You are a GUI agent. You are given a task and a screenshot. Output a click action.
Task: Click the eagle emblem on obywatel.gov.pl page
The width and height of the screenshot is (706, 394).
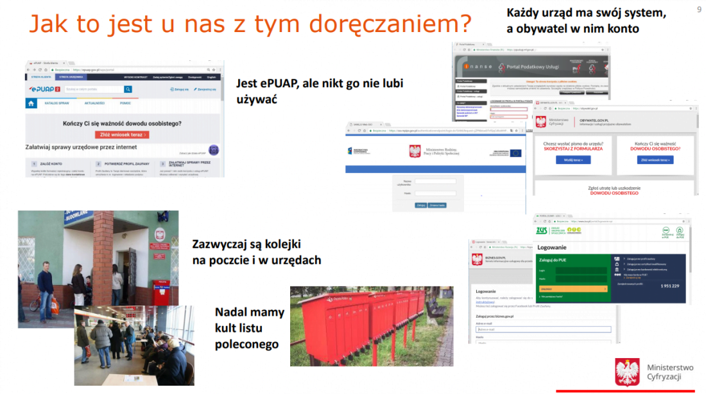(x=540, y=121)
